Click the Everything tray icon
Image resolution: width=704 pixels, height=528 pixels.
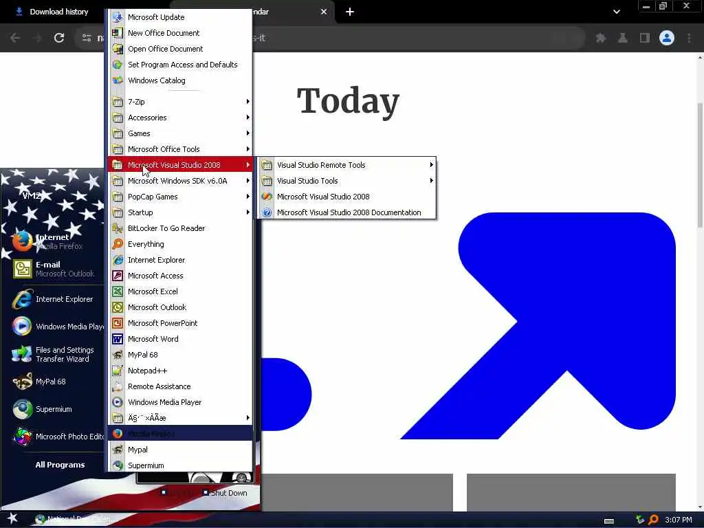653,520
